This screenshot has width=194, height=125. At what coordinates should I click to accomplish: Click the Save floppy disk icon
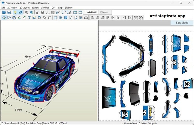click(9, 12)
